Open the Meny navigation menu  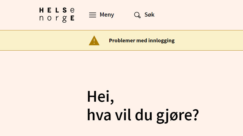(101, 15)
